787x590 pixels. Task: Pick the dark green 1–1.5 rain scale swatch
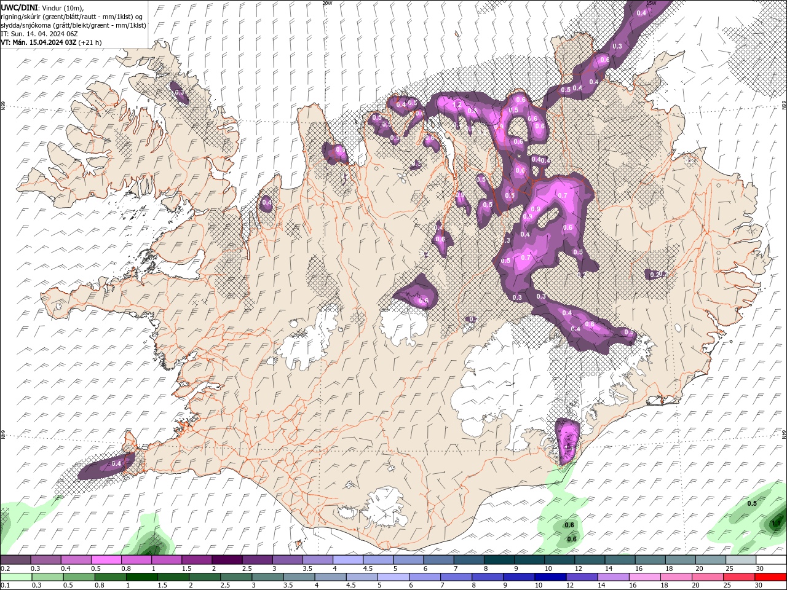coord(142,577)
